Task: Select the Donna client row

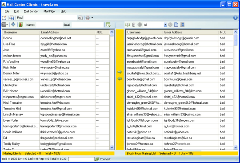Action: [56, 38]
